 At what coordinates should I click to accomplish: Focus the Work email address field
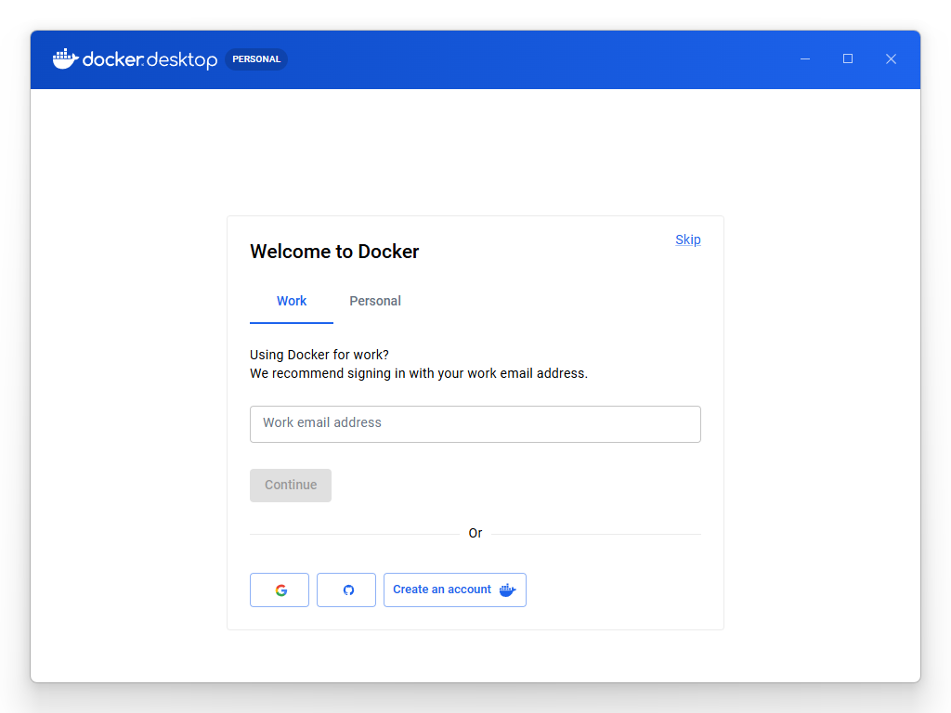tap(475, 423)
